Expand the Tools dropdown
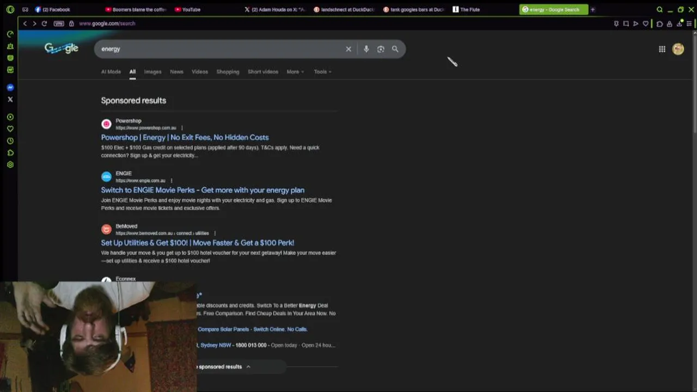Viewport: 697px width, 392px height. (x=322, y=72)
